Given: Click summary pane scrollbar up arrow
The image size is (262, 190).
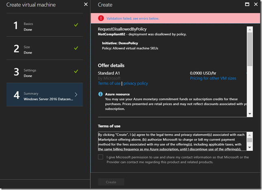Looking at the screenshot, I should (250, 29).
